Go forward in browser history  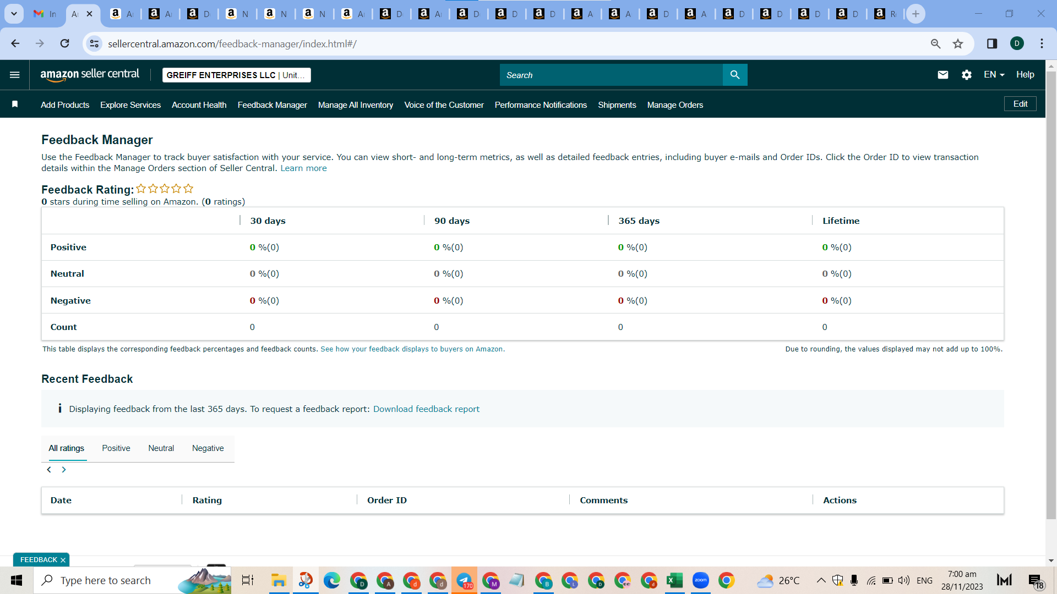click(40, 43)
